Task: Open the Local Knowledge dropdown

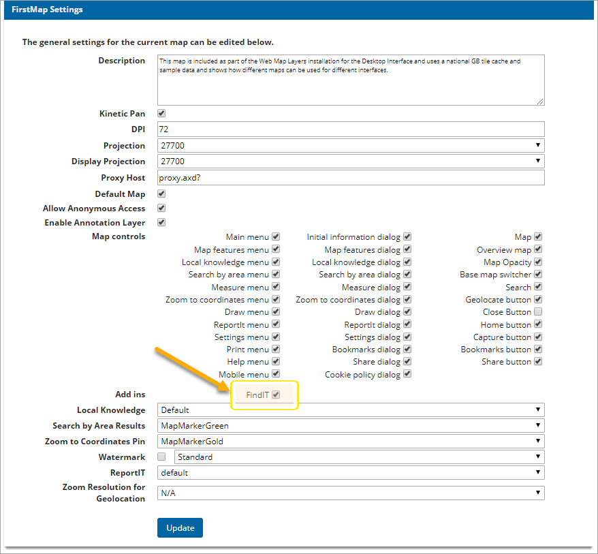Action: click(351, 410)
